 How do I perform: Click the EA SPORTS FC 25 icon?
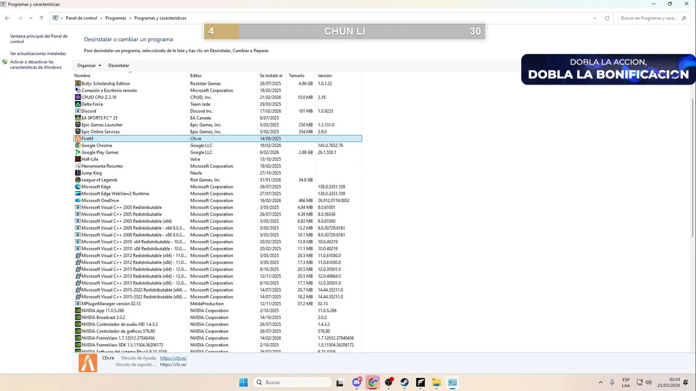78,118
